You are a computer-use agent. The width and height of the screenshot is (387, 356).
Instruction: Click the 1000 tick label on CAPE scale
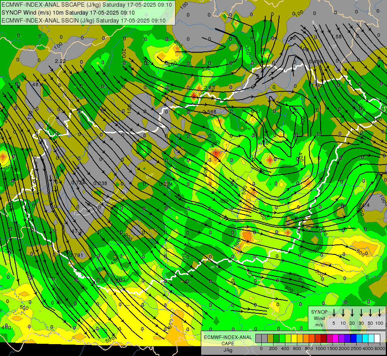tap(321, 348)
